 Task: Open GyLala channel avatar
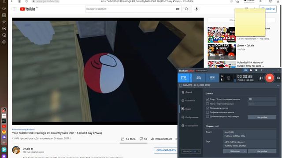click(x=16, y=150)
